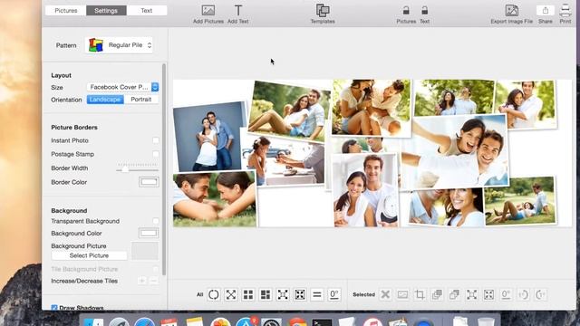Open the Border Color swatch
Viewport: 580px width, 326px height.
point(149,182)
